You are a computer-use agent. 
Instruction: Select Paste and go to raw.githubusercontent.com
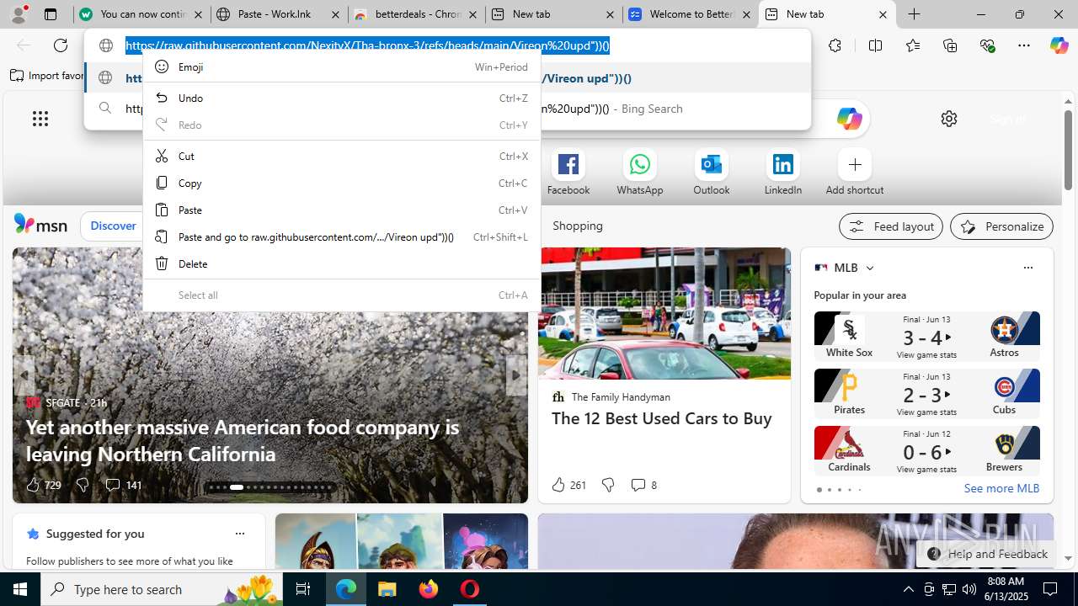pyautogui.click(x=341, y=237)
